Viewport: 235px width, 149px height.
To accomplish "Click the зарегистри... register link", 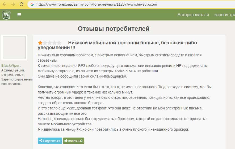I will [225, 15].
